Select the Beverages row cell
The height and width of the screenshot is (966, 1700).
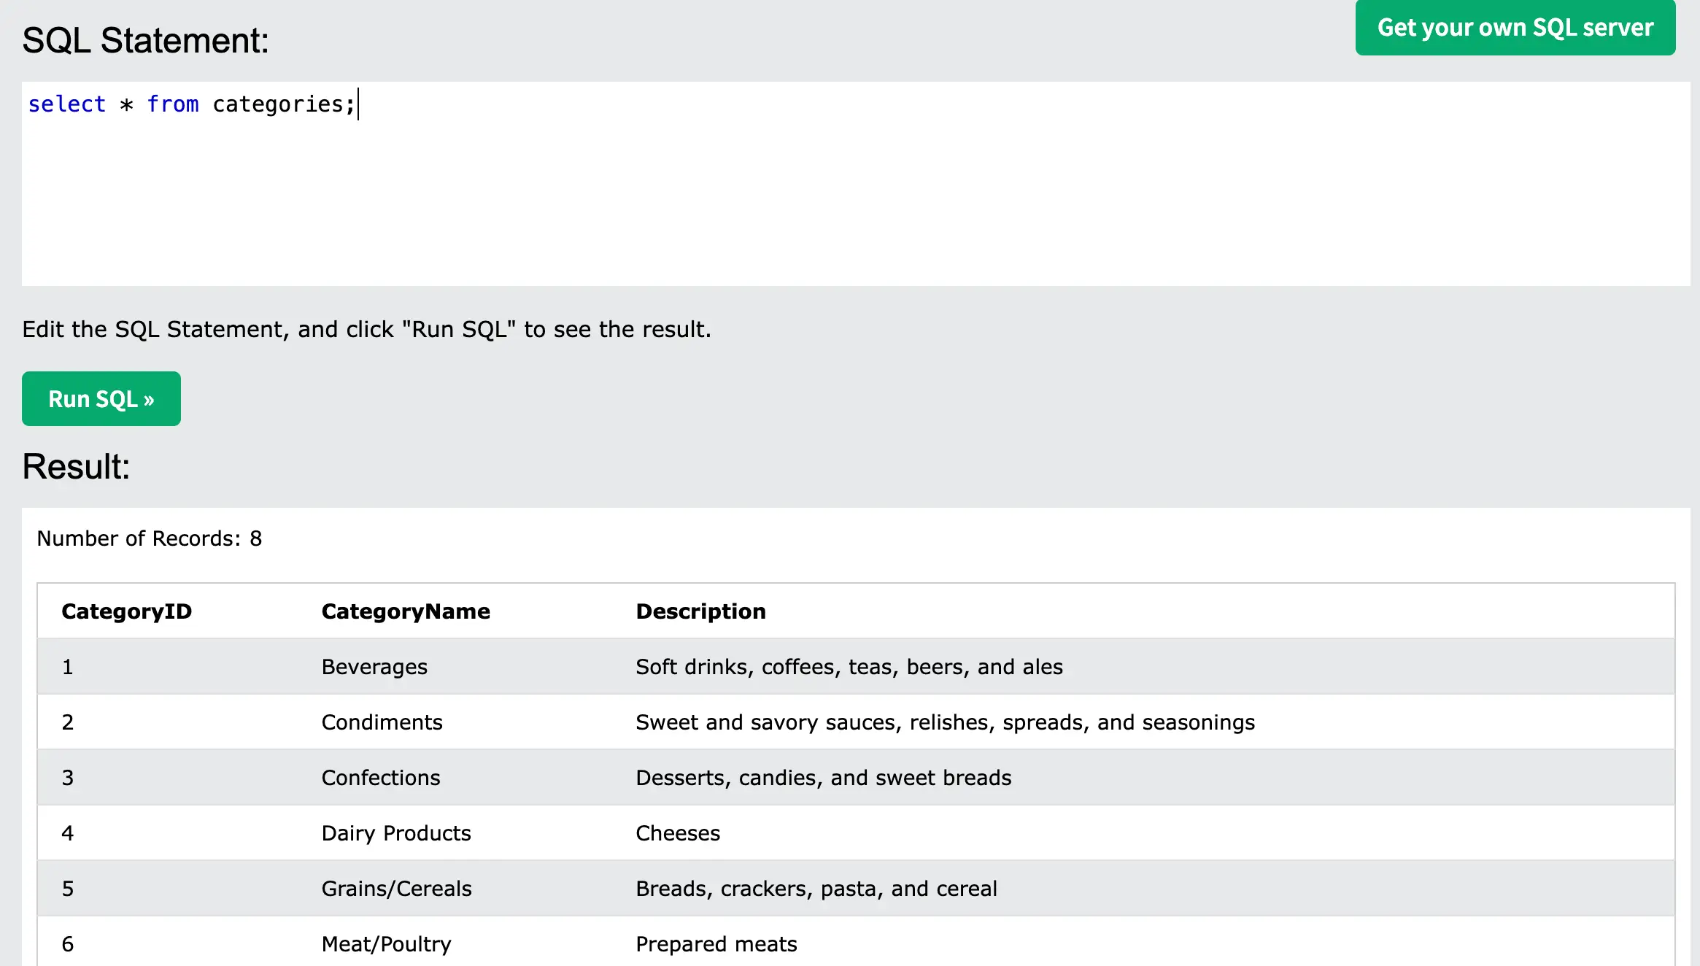[x=374, y=667]
